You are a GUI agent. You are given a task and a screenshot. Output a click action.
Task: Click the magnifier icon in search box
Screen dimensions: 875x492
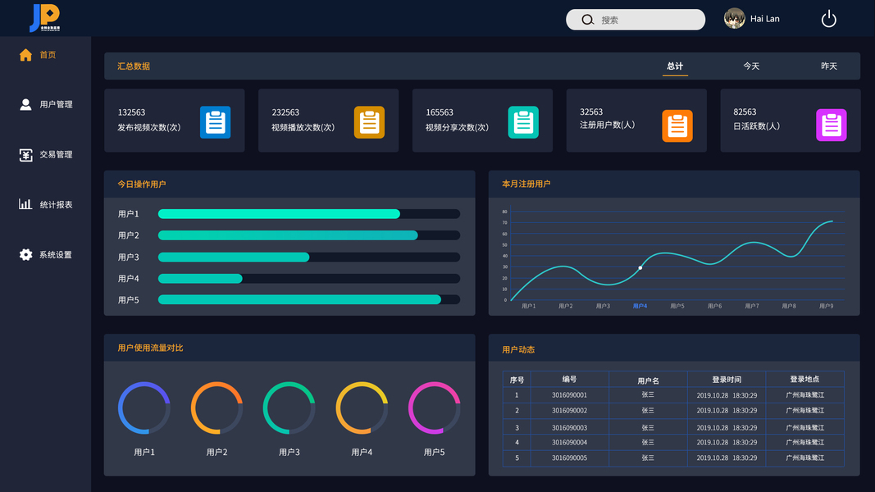[x=588, y=20]
